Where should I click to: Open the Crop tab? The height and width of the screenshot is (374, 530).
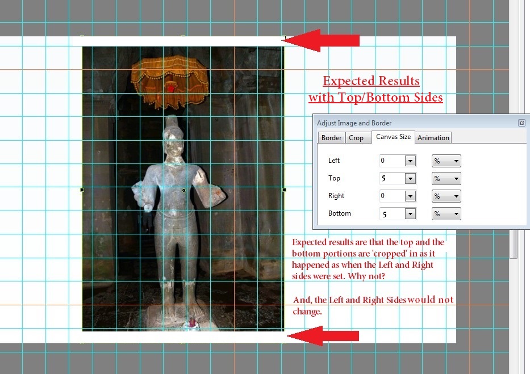(x=356, y=137)
